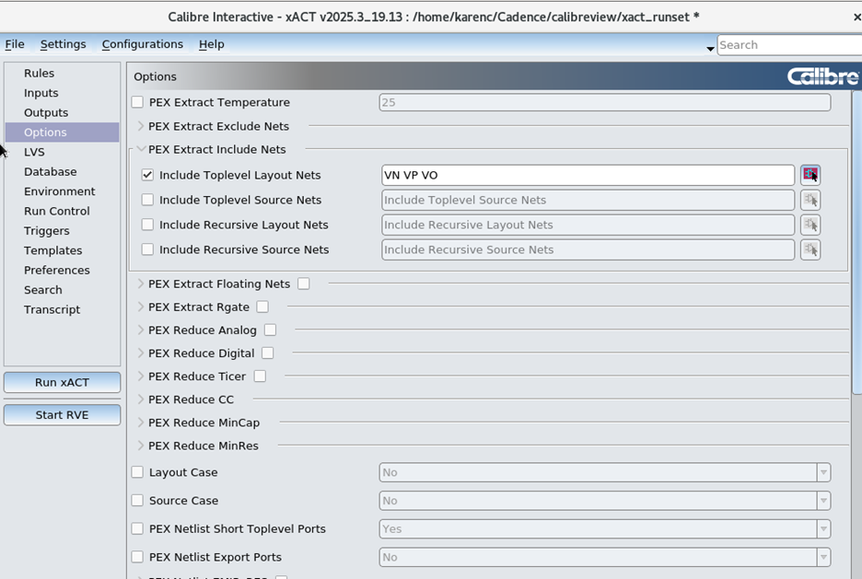Collapse PEX Extract Include Nets section
The image size is (862, 579).
click(141, 149)
